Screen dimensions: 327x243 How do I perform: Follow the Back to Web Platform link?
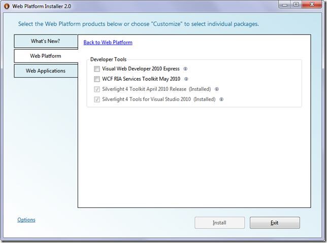[x=108, y=43]
